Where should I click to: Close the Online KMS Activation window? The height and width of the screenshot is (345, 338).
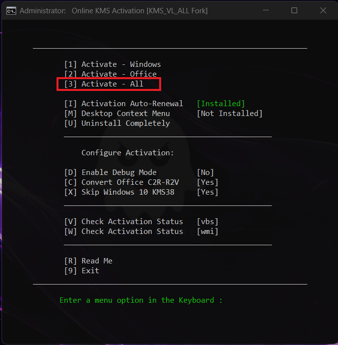322,10
